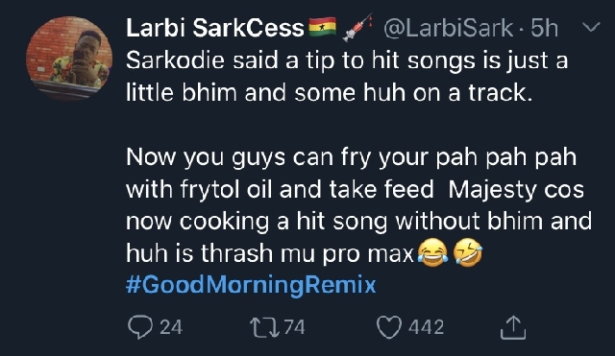This screenshot has height=356, width=615.
Task: Click the 442 likes count
Action: tap(426, 327)
